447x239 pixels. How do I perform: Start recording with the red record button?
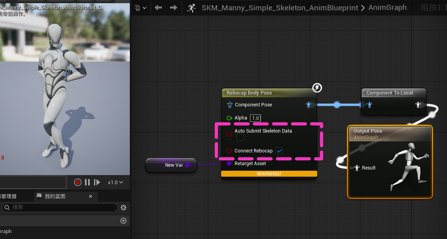click(78, 182)
